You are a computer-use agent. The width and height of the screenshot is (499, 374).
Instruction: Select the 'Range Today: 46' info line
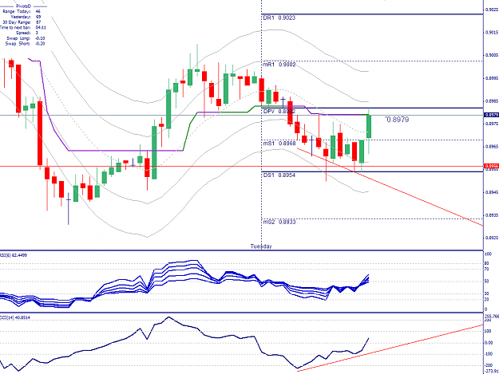coord(22,11)
